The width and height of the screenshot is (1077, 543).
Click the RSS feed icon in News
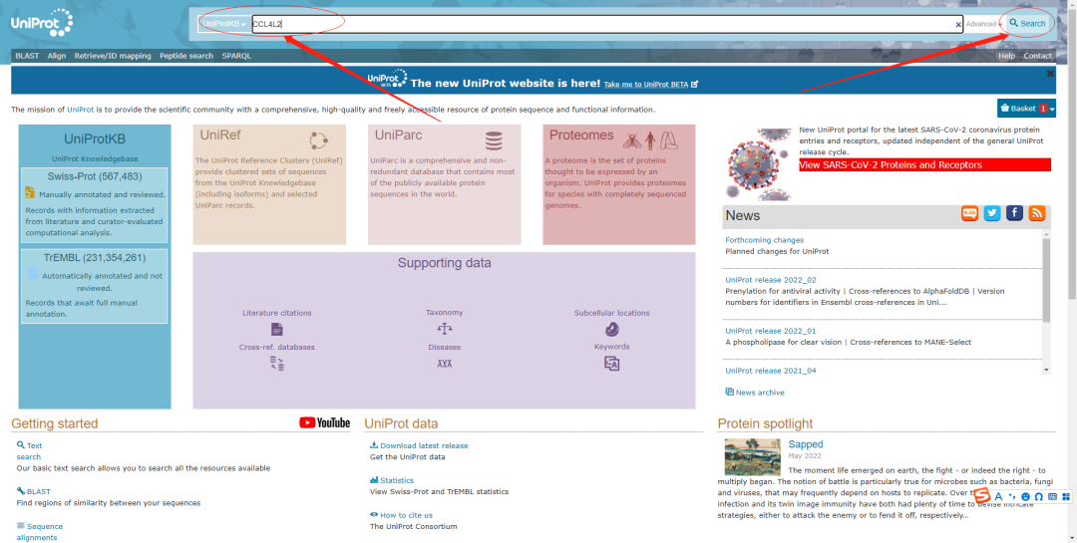click(1037, 213)
